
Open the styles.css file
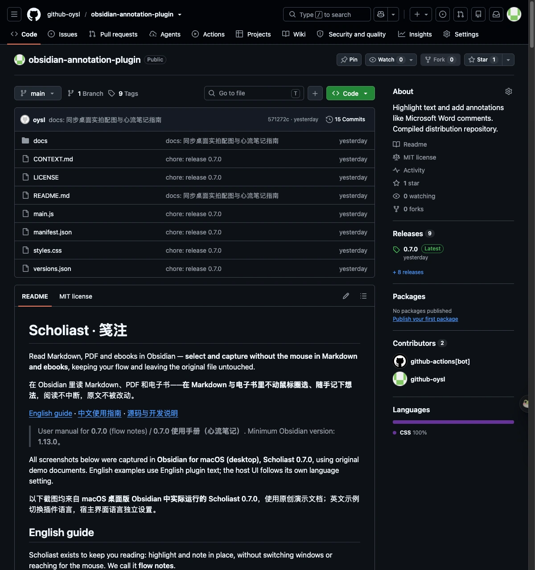coord(48,250)
